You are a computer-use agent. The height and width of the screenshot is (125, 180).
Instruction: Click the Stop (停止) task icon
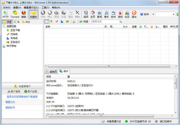coord(50,14)
